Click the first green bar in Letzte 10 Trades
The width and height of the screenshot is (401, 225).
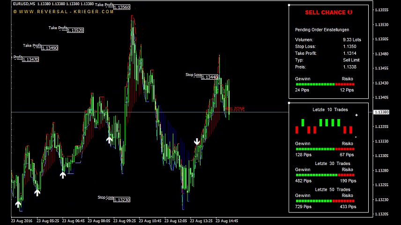pyautogui.click(x=303, y=123)
